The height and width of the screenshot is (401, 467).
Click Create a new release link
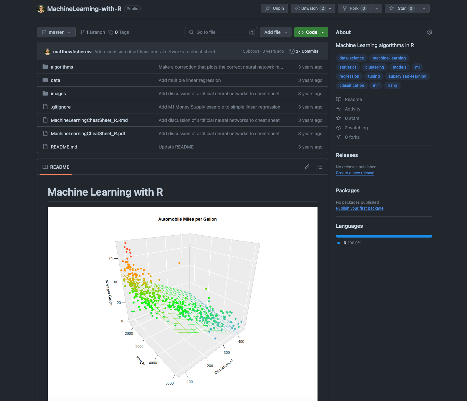[355, 173]
